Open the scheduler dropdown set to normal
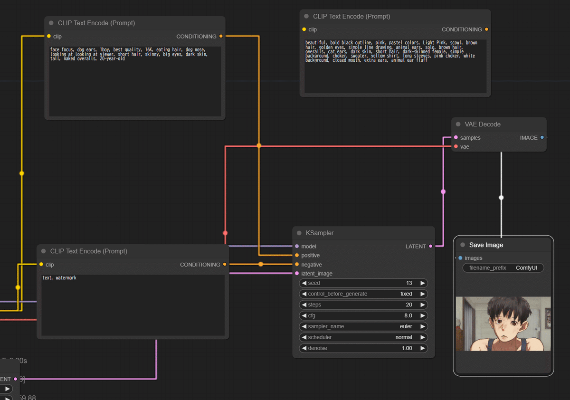The image size is (570, 400). pos(363,337)
